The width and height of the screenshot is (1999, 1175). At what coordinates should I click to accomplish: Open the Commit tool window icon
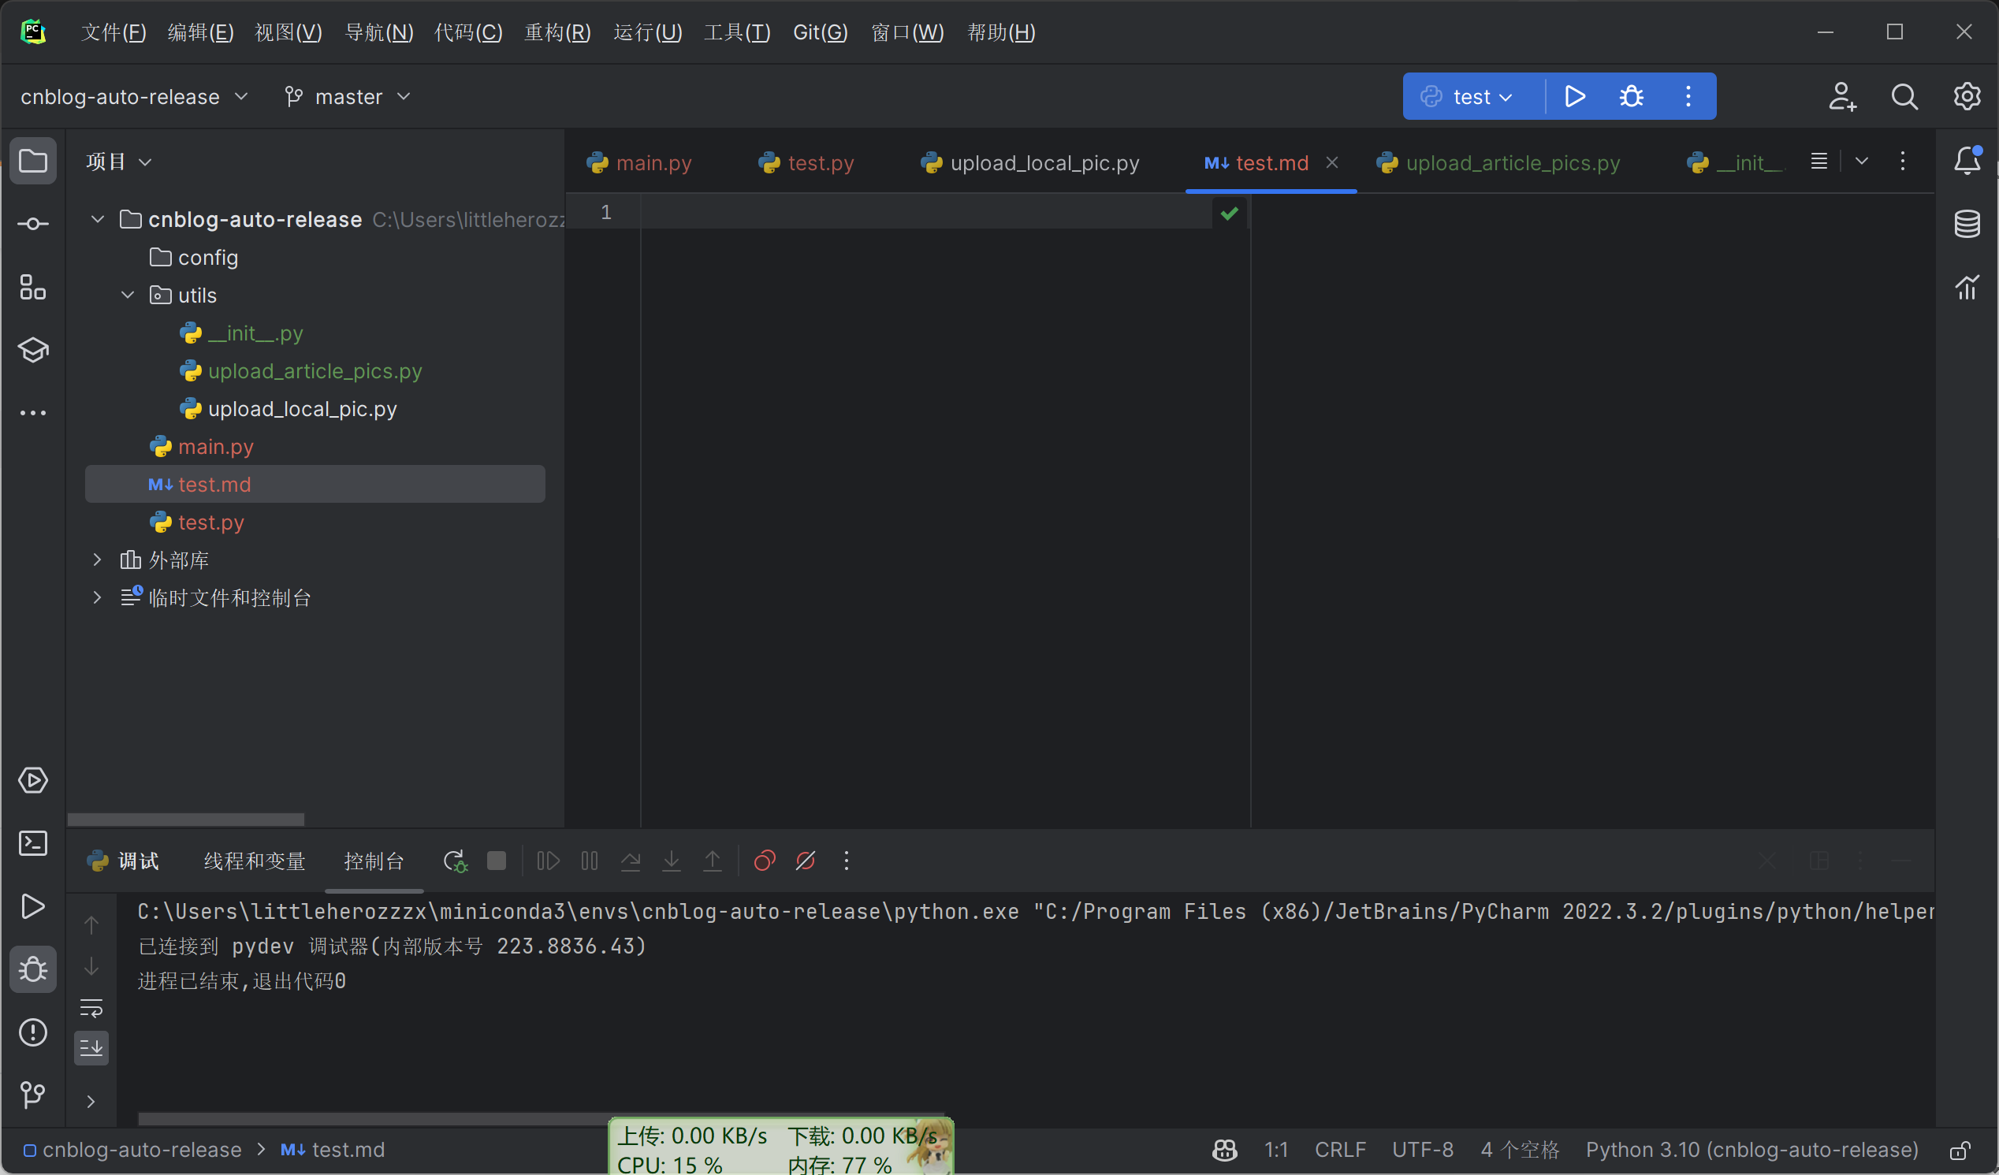pos(32,225)
